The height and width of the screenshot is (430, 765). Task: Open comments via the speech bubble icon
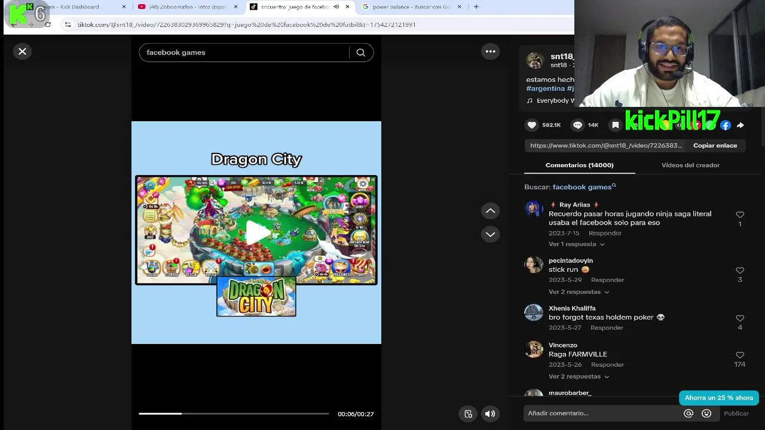577,125
